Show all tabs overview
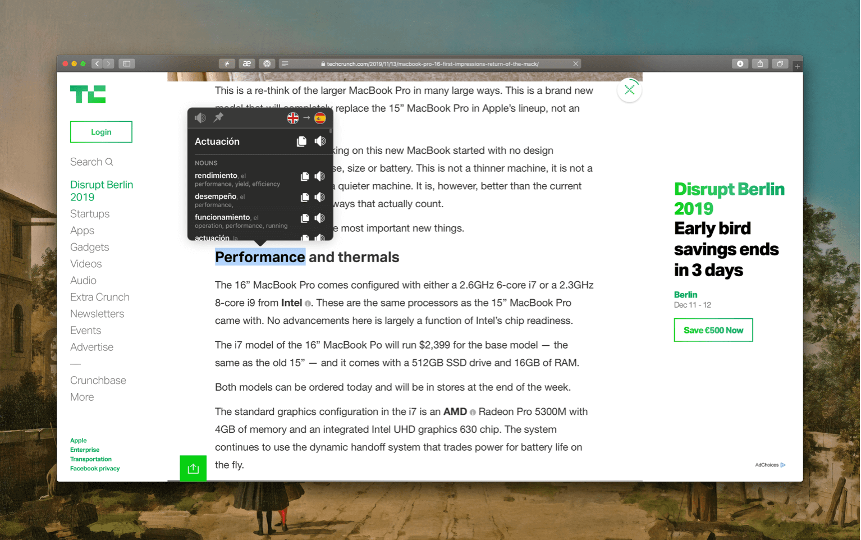Image resolution: width=861 pixels, height=540 pixels. point(780,63)
